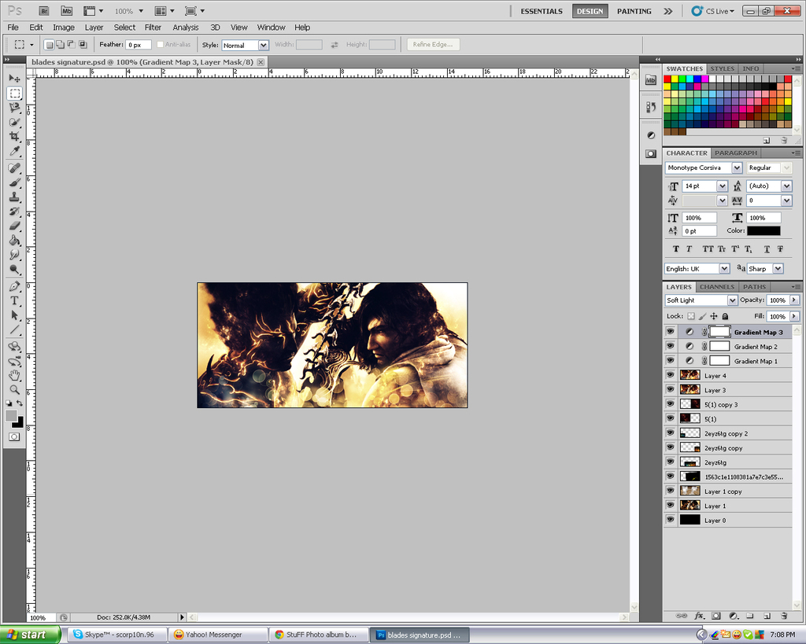Select the Path Selection arrow tool

(x=14, y=315)
